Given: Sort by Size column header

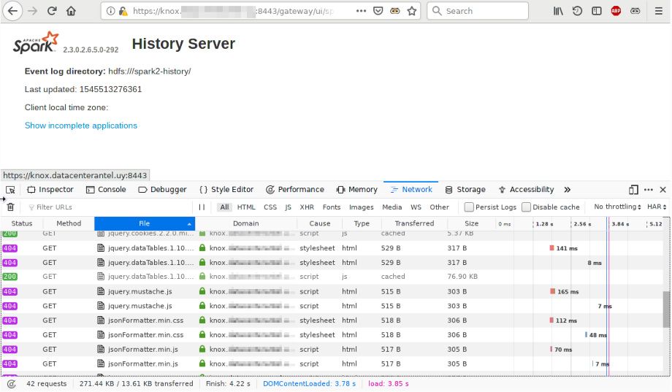Looking at the screenshot, I should coord(471,223).
